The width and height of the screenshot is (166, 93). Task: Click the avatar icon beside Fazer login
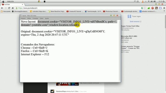(129, 16)
